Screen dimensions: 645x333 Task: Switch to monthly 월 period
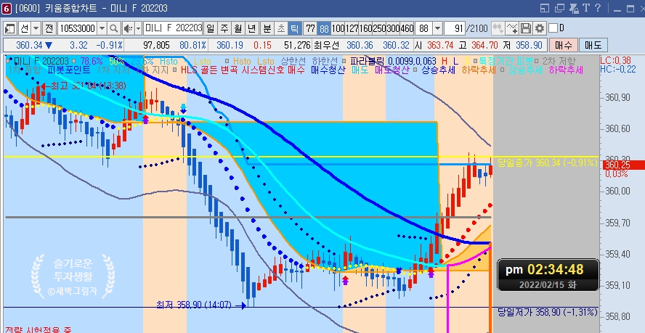pos(238,28)
